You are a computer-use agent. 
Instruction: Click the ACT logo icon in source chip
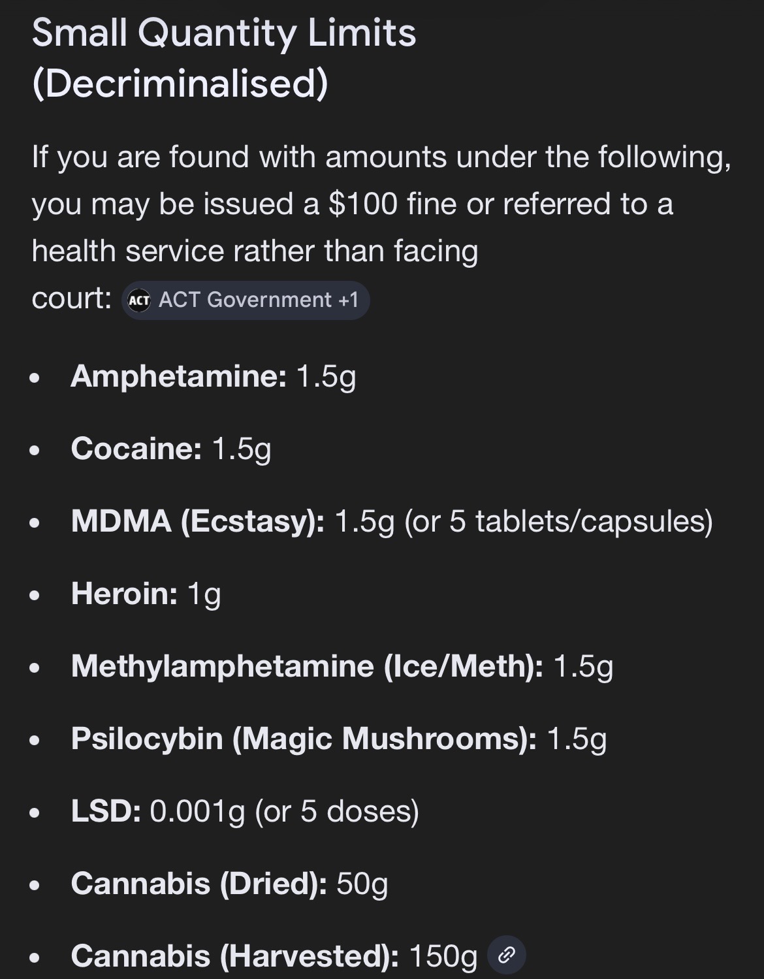[139, 300]
